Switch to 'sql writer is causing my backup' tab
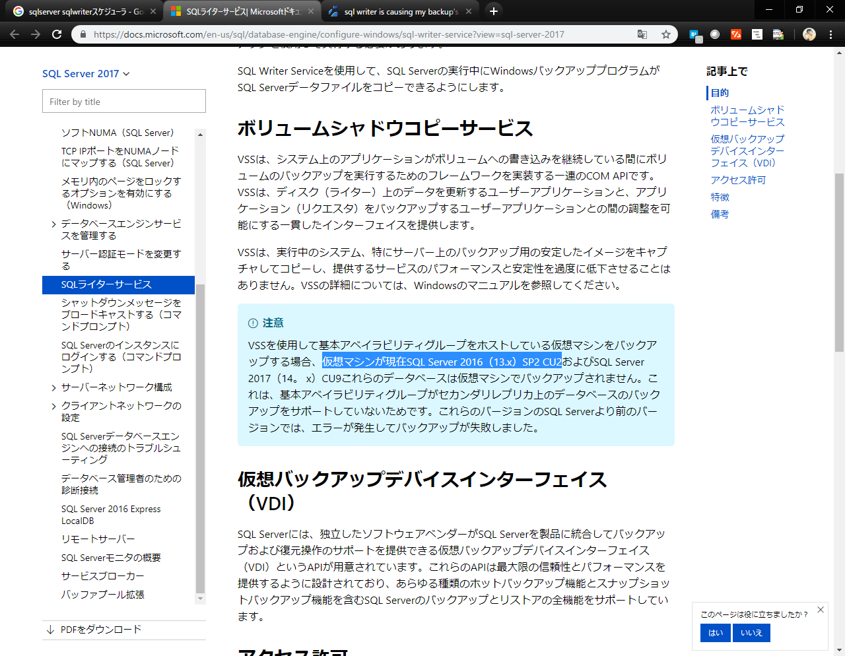The height and width of the screenshot is (656, 845). click(x=399, y=11)
